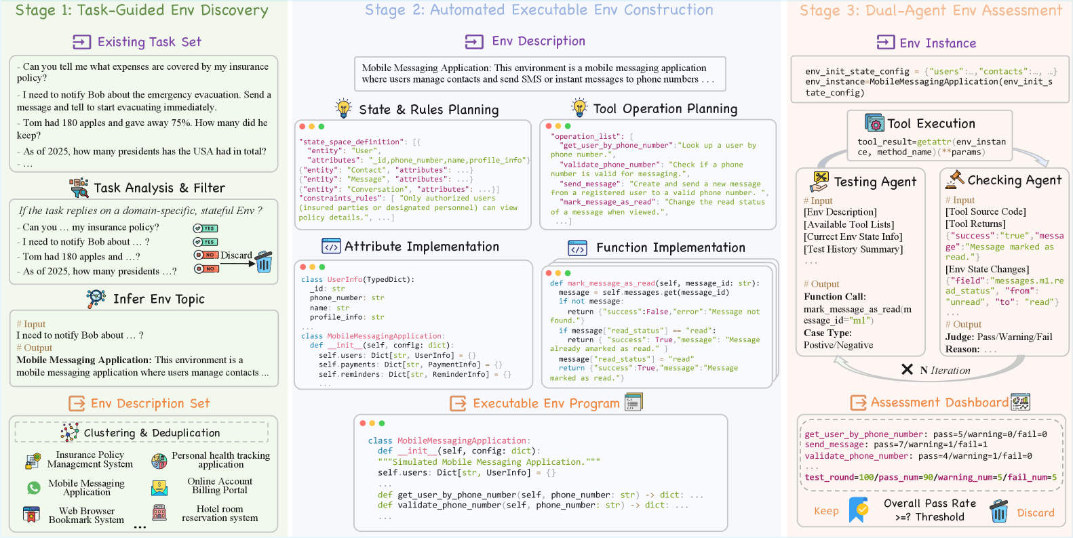The image size is (1073, 538).
Task: Click the Task Analysis & Filter icon
Action: [79, 188]
